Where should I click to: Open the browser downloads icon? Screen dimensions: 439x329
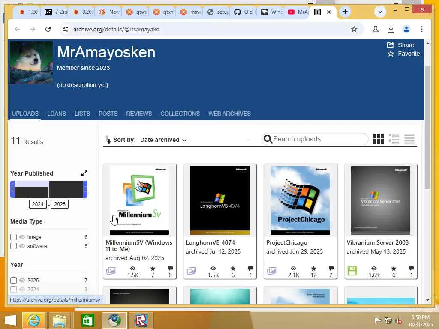[391, 29]
